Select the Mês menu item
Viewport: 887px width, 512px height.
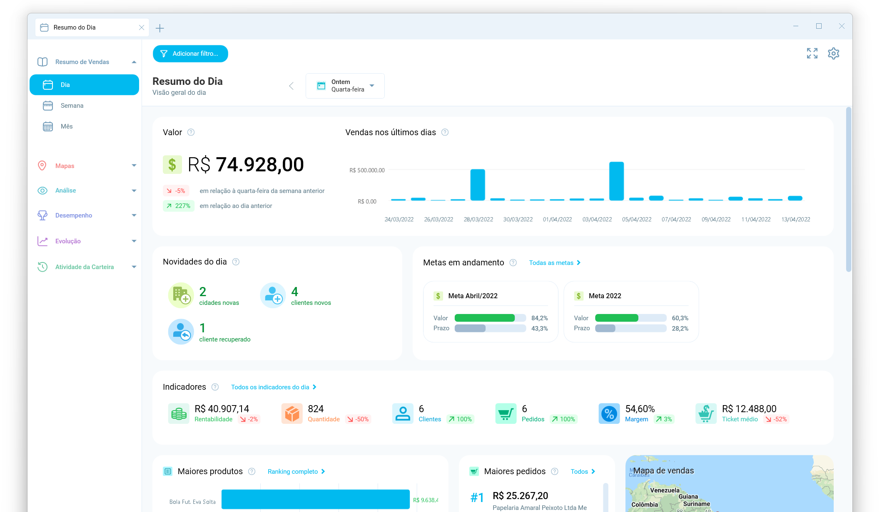point(85,126)
